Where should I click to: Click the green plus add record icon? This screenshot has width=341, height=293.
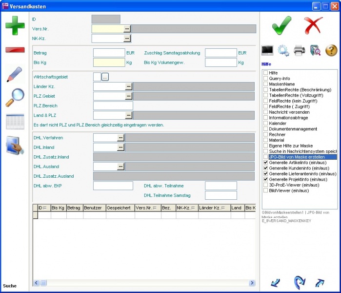15,25
